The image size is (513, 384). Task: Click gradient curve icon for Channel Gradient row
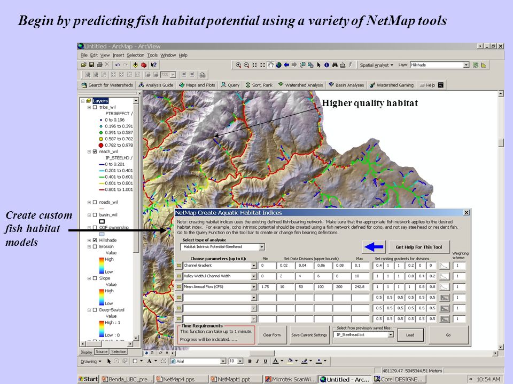(x=444, y=266)
